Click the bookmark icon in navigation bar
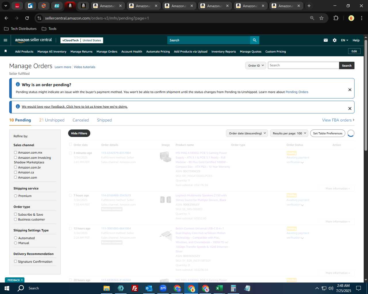368x294 pixels. (x=5, y=51)
